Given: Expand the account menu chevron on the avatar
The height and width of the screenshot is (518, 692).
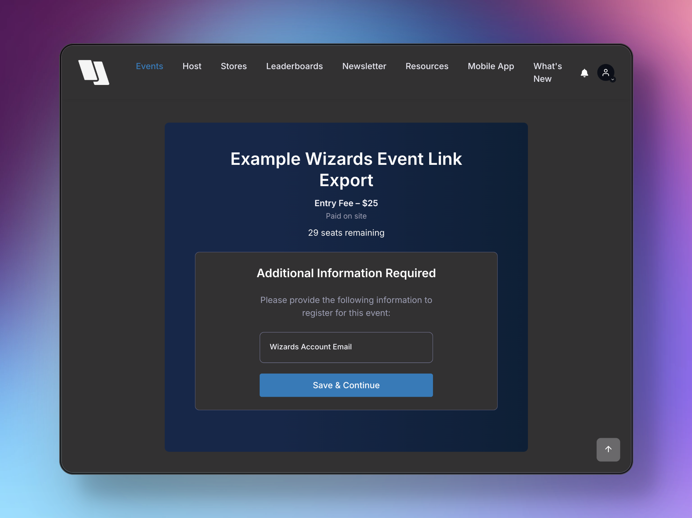Looking at the screenshot, I should (613, 80).
